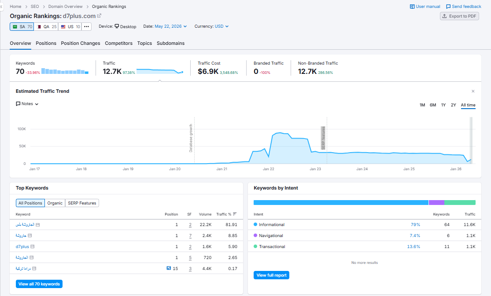Open SERP icon for دراما تركية keyword
Screen dimensions: 491x296
[x=34, y=268]
